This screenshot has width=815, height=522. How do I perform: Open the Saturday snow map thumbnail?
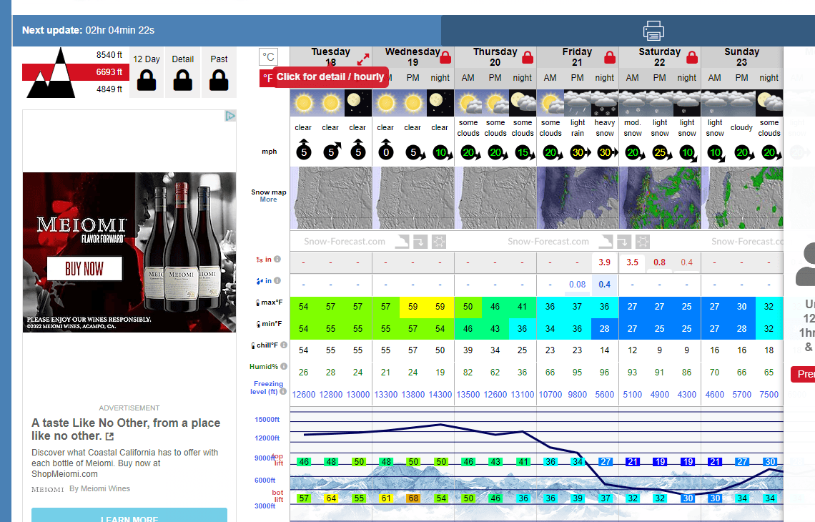(660, 197)
